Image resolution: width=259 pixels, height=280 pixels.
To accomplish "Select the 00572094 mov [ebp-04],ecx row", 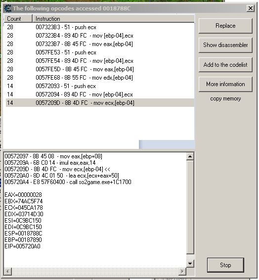I will pyautogui.click(x=100, y=94).
